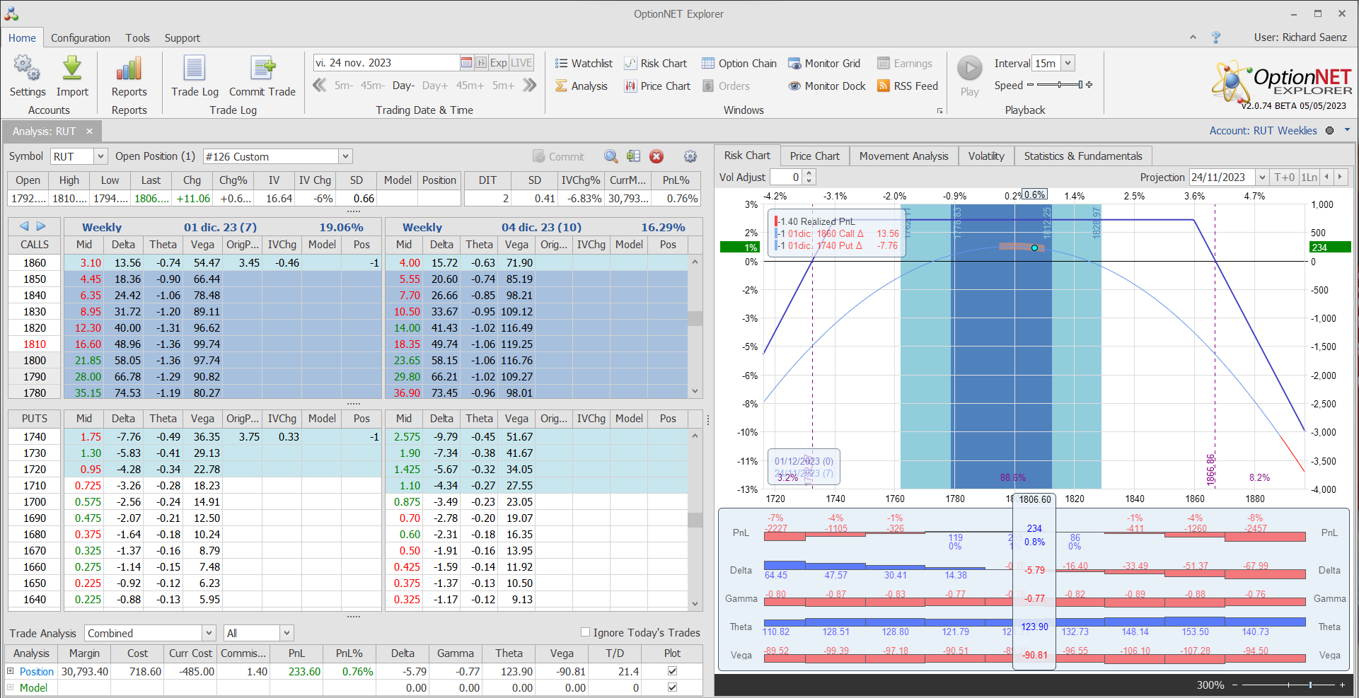Open the Configuration ribbon tab
1359x698 pixels.
click(x=80, y=38)
